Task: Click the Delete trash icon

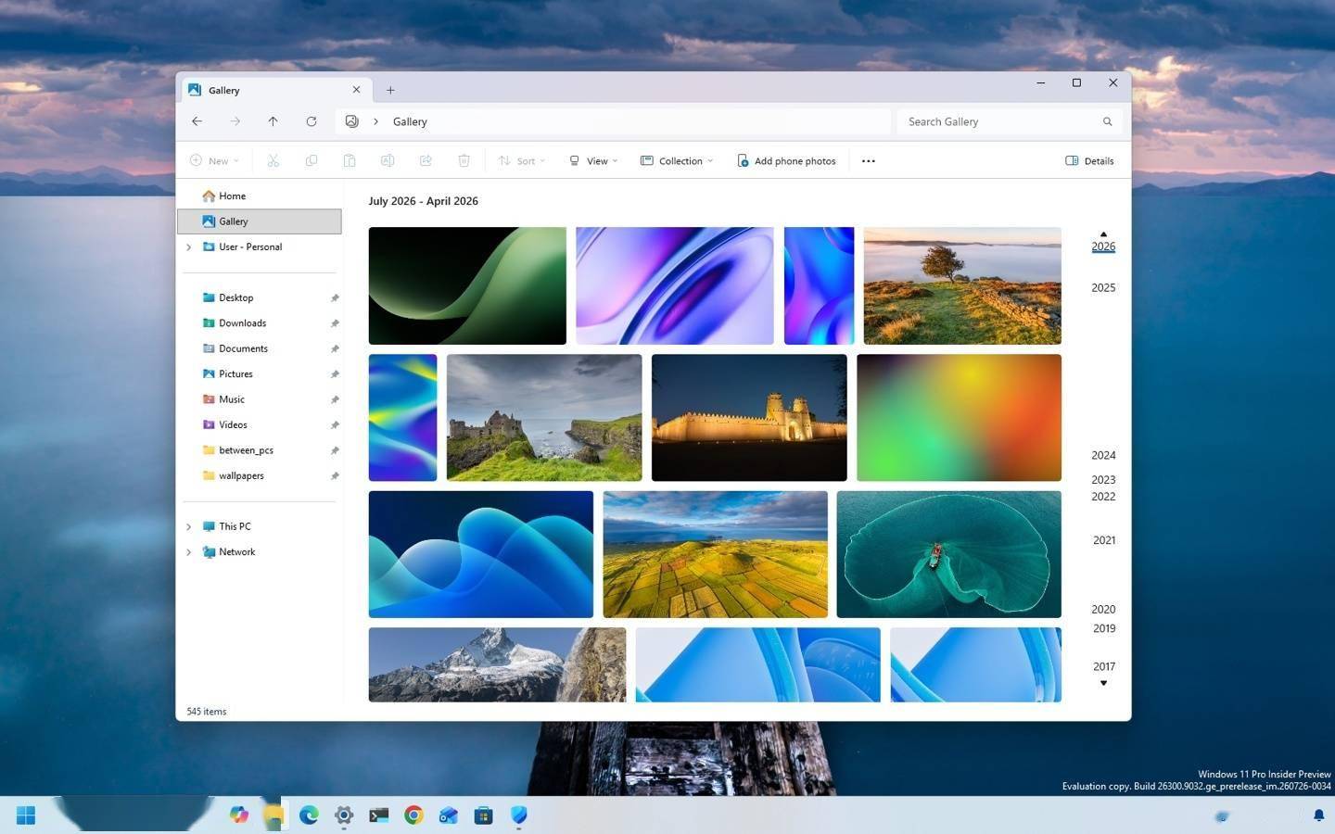Action: tap(464, 160)
